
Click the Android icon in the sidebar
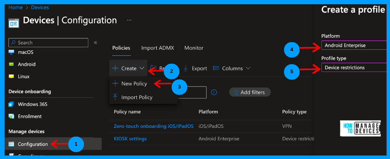11,64
